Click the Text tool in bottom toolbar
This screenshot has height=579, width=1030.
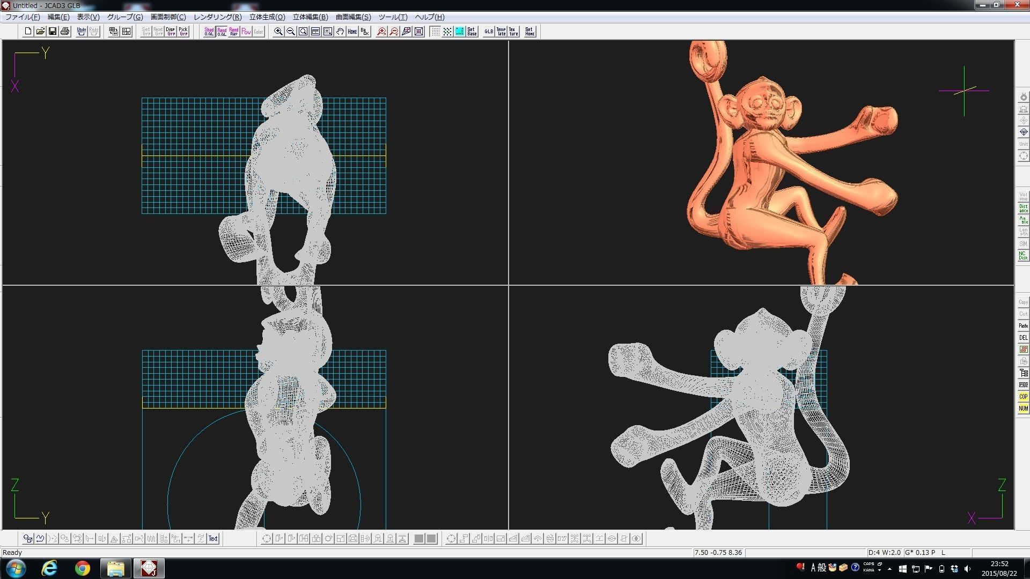coord(213,539)
